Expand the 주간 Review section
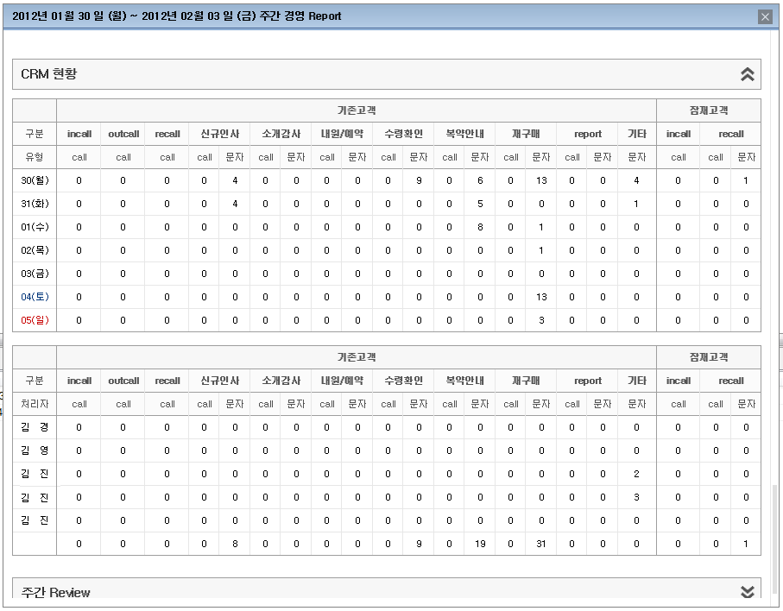 (747, 591)
